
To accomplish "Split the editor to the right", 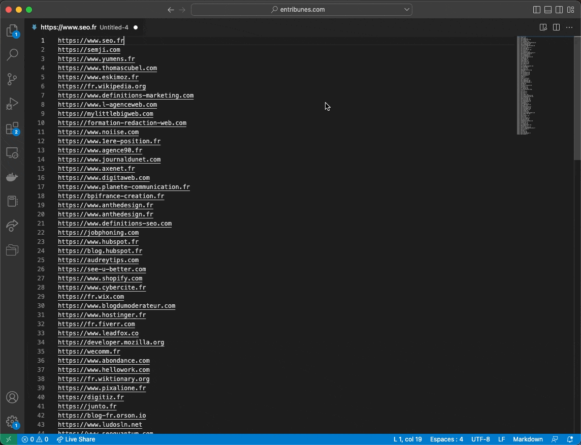I will click(556, 27).
